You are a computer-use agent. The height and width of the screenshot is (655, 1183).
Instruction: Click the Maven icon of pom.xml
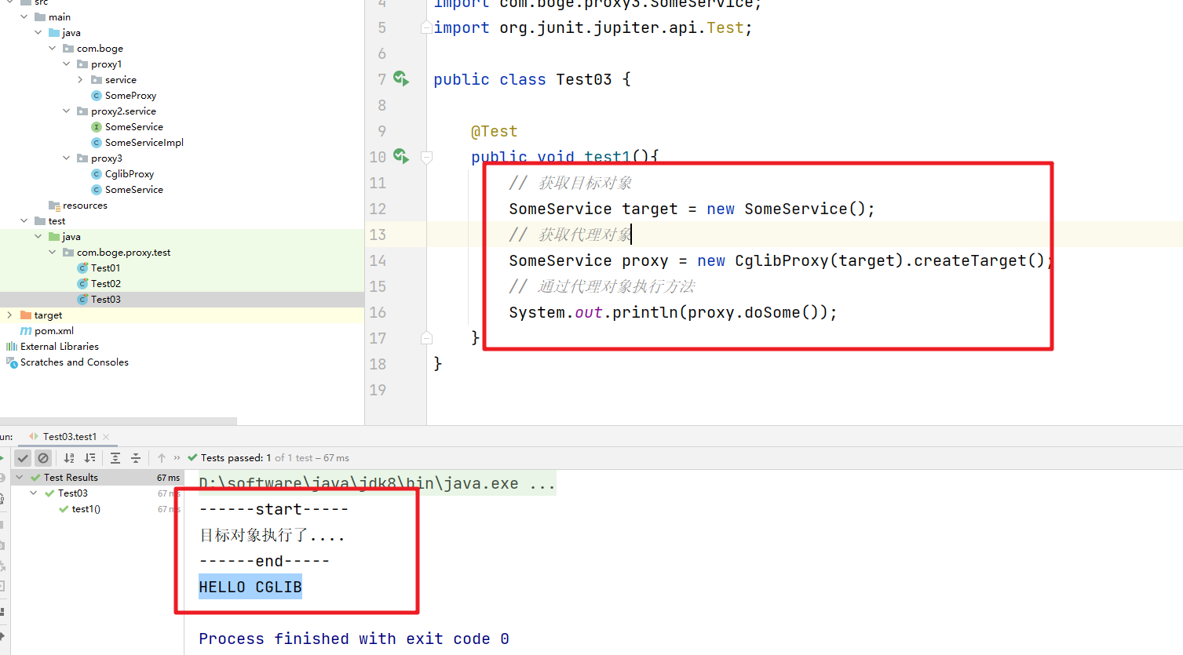click(26, 330)
